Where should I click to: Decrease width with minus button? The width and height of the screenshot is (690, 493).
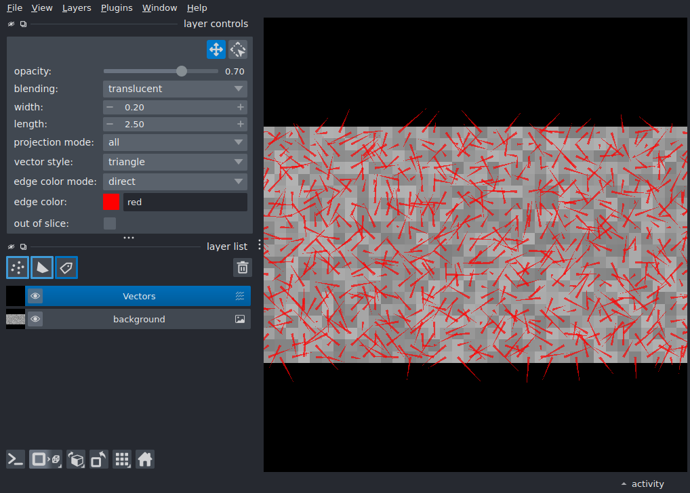[110, 107]
